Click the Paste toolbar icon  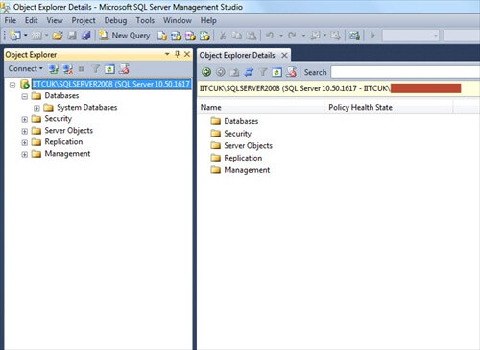coord(252,36)
